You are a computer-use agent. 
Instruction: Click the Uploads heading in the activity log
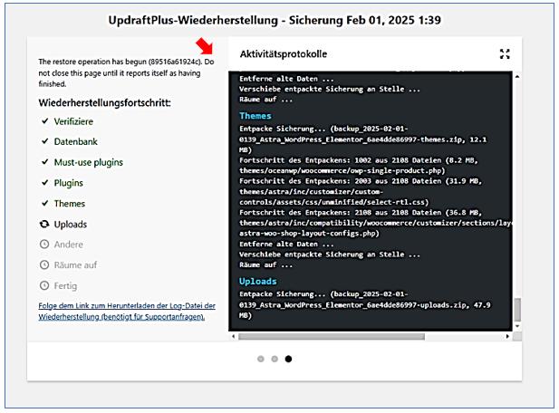coord(258,282)
